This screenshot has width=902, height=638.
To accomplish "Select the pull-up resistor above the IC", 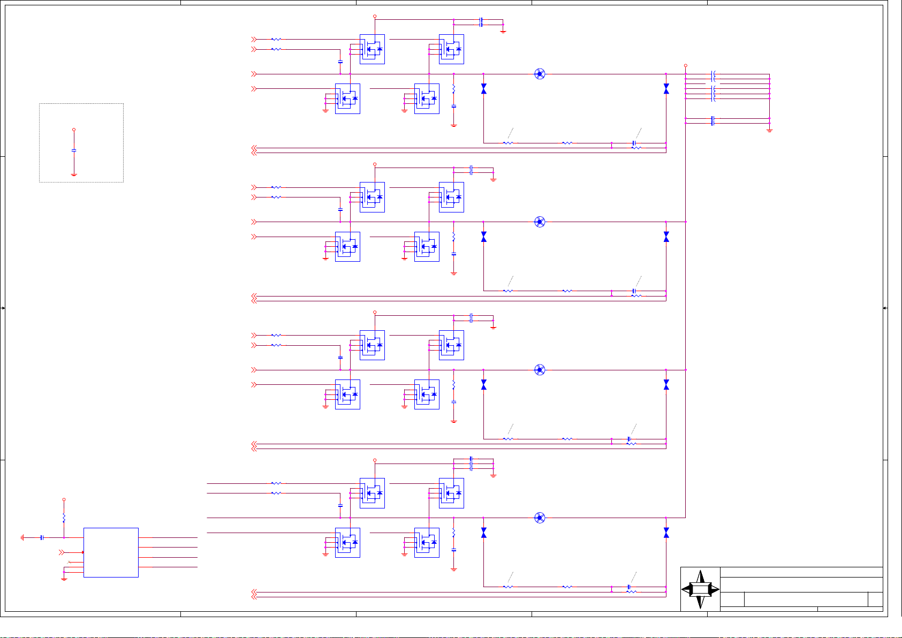I will click(x=64, y=518).
